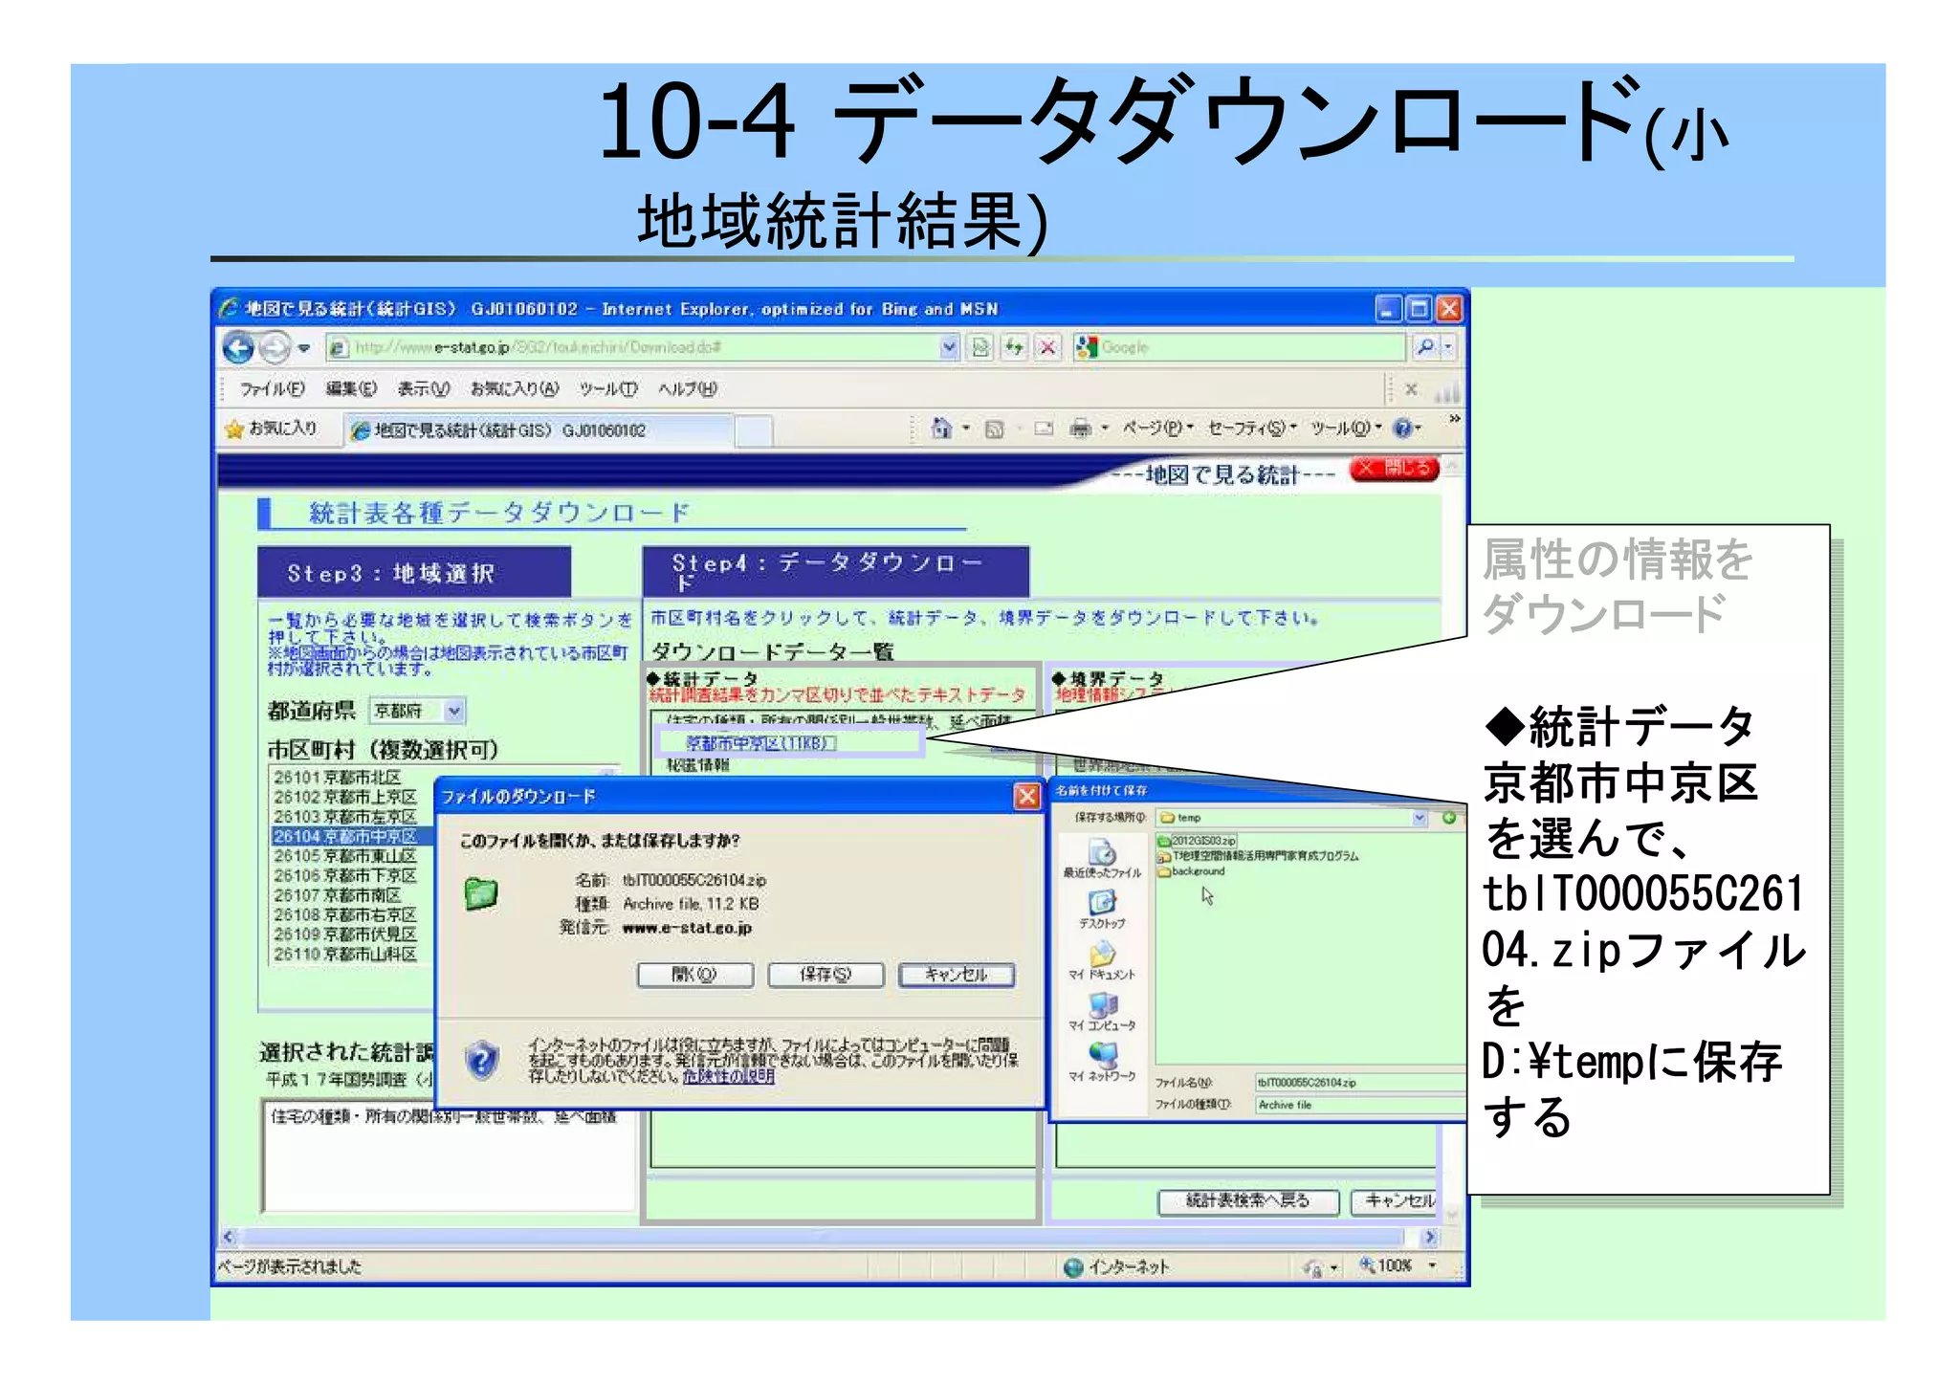The width and height of the screenshot is (1959, 1385).
Task: Open the Print options dropdown arrow
Action: click(x=1105, y=429)
